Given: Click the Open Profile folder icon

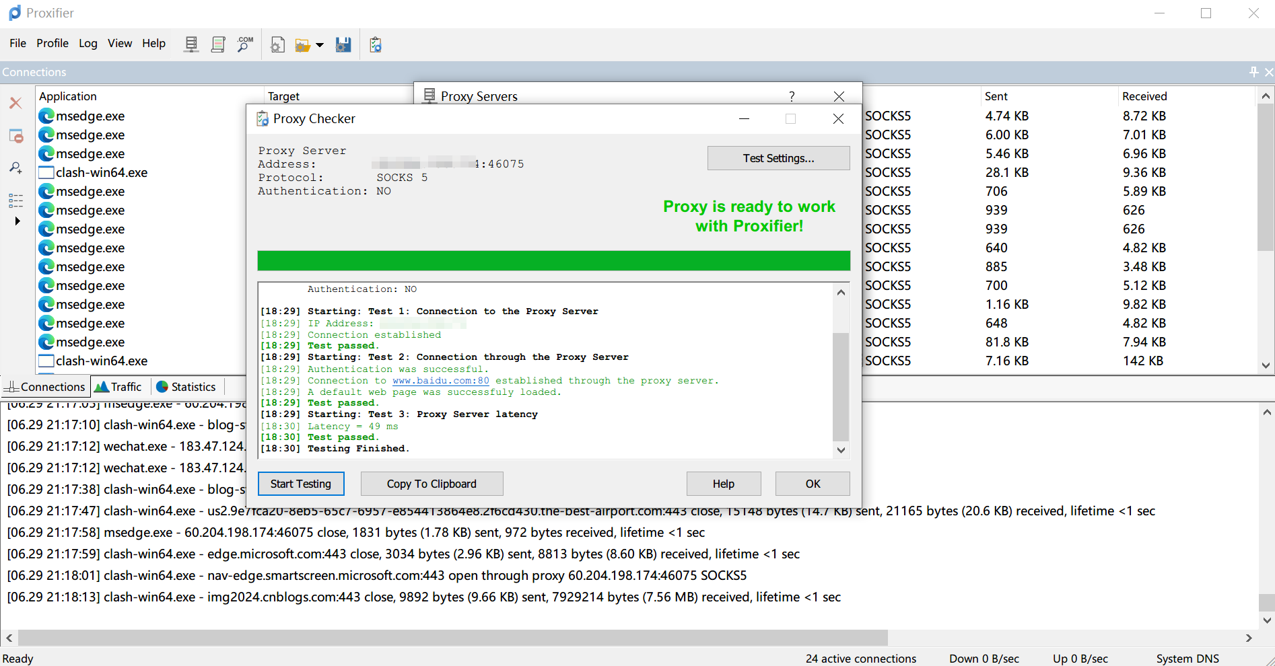Looking at the screenshot, I should pyautogui.click(x=303, y=45).
